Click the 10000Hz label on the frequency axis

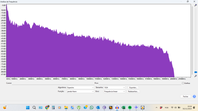click(90, 79)
